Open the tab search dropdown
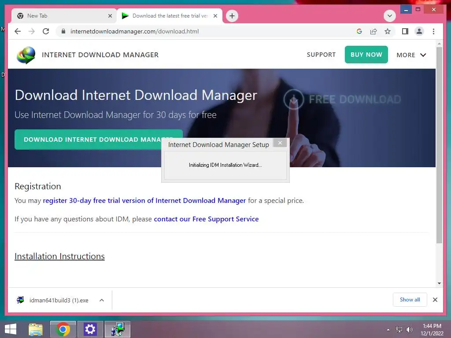Viewport: 451px width, 338px height. [390, 16]
